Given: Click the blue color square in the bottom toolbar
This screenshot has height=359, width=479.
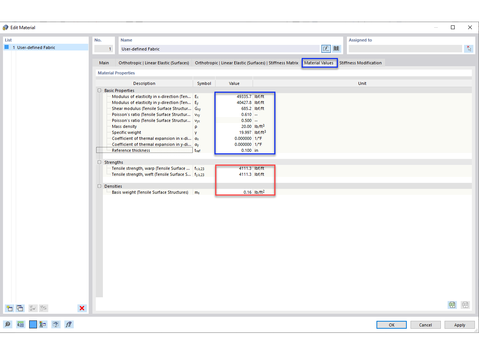Looking at the screenshot, I should click(x=33, y=324).
